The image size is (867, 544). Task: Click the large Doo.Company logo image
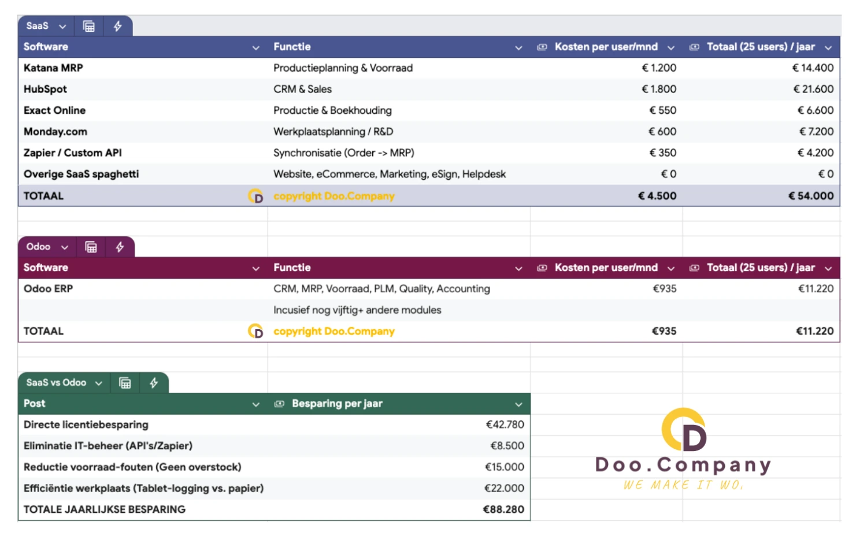coord(684,449)
